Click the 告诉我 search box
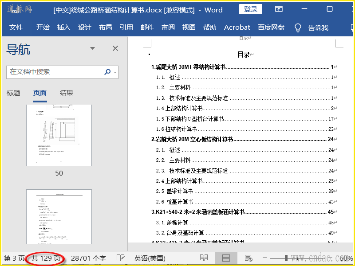This screenshot has width=355, height=266. (x=318, y=28)
